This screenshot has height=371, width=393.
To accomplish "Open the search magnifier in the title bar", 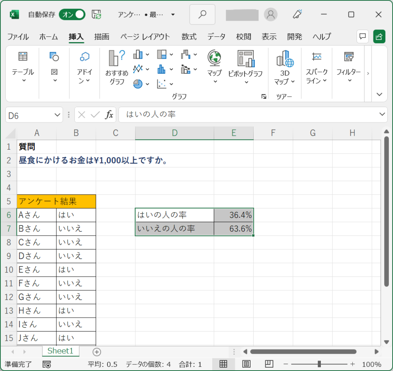I will pyautogui.click(x=202, y=15).
